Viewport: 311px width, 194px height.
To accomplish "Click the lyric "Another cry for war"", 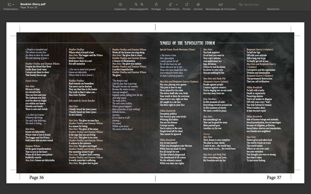I will pos(212,128).
